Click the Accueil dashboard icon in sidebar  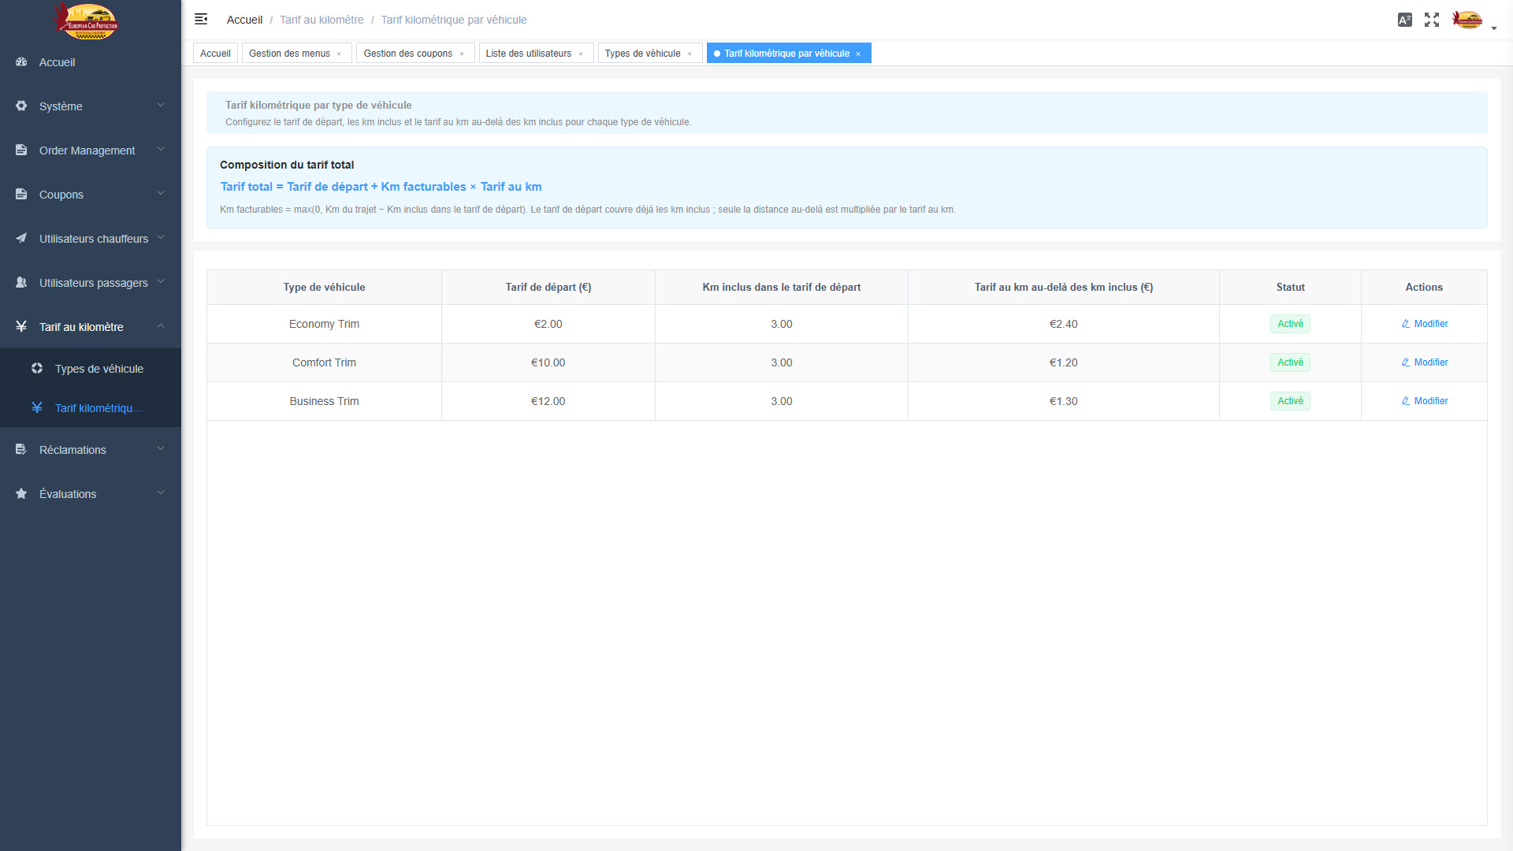[x=21, y=61]
